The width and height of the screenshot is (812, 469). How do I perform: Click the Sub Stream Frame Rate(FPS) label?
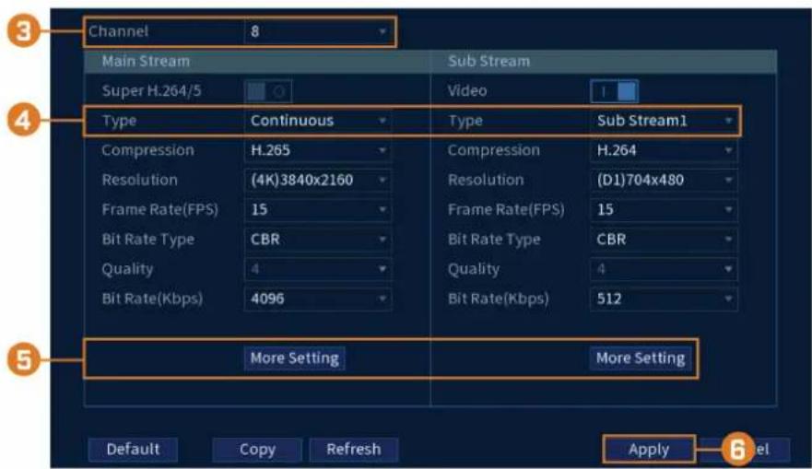506,210
